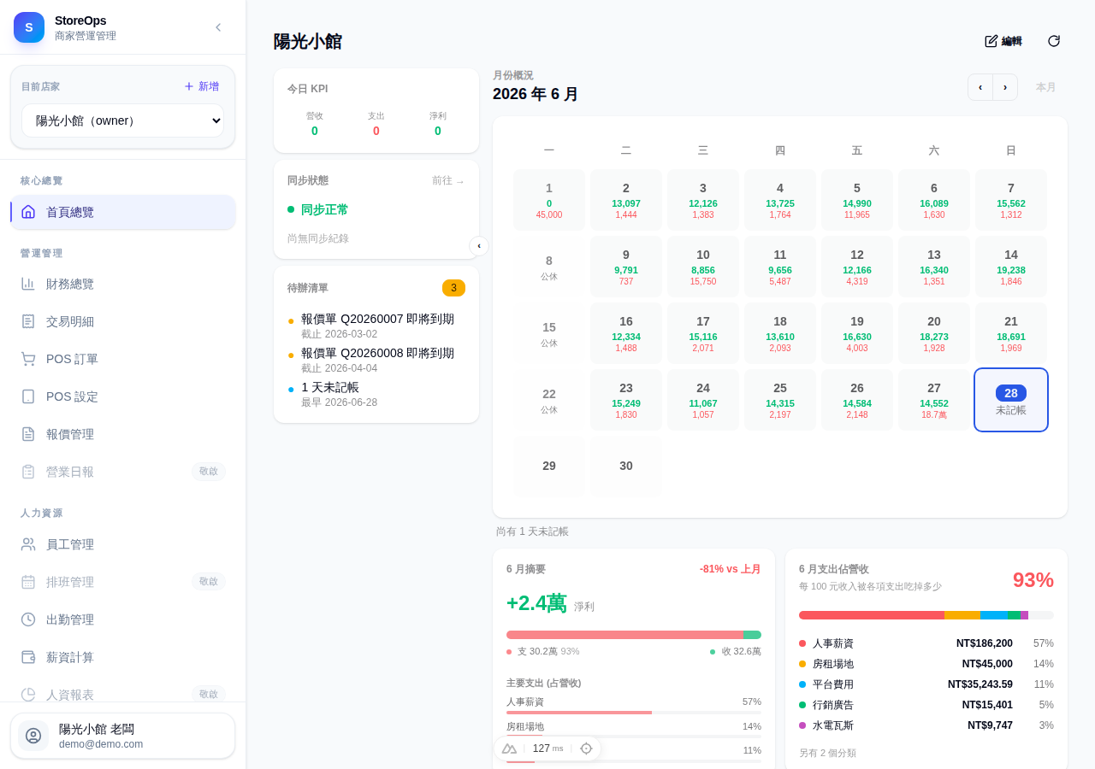Click the POS 設定 tablet icon

tap(28, 396)
